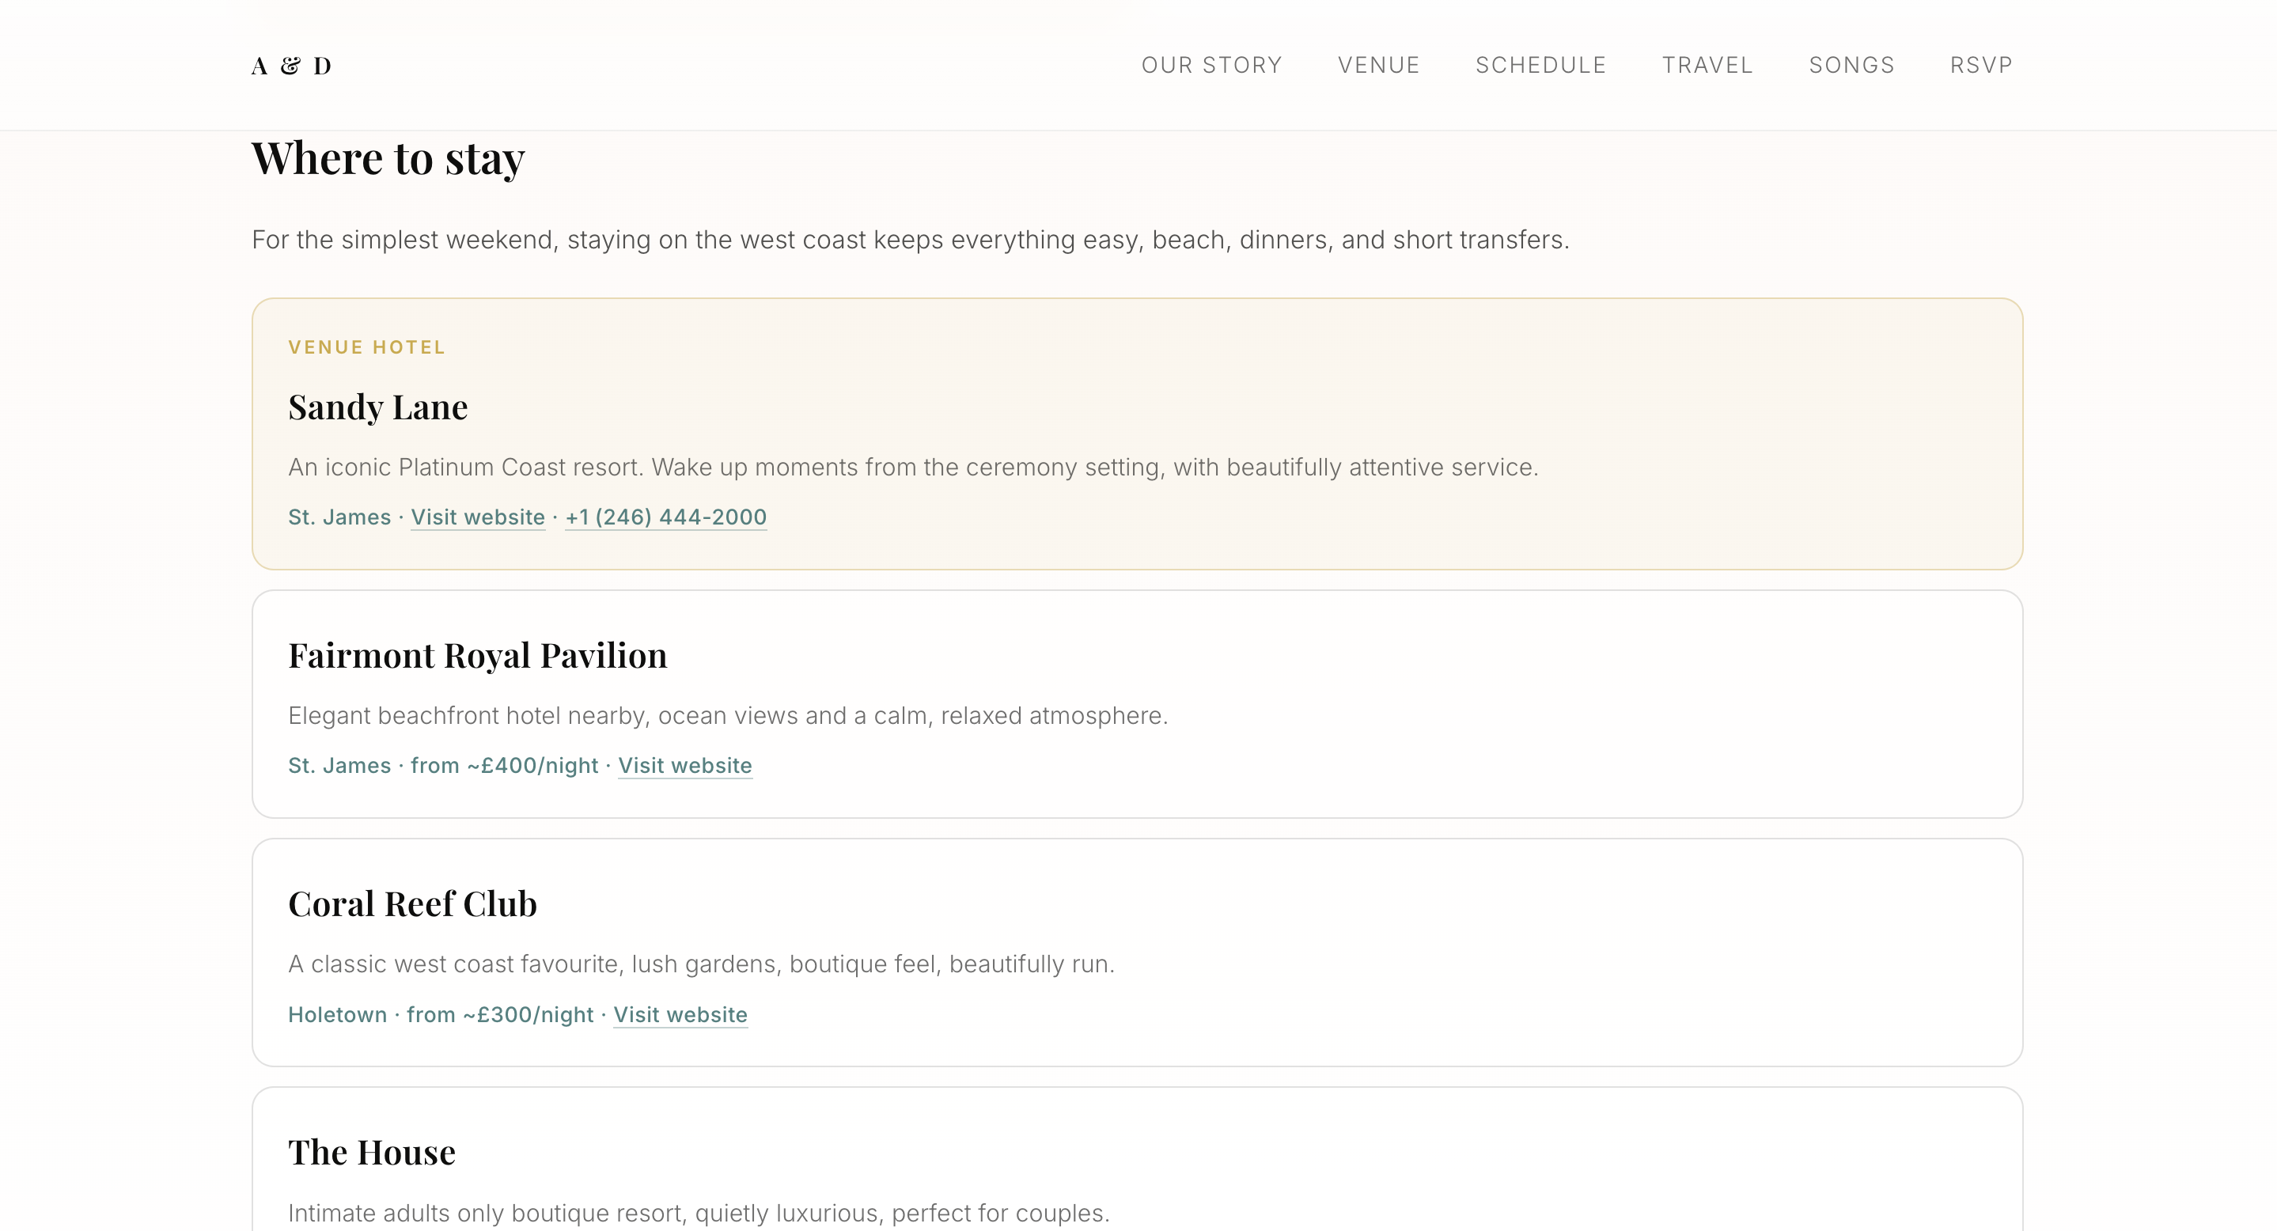Click the simplest weekend intro paragraph
This screenshot has width=2277, height=1231.
(911, 241)
